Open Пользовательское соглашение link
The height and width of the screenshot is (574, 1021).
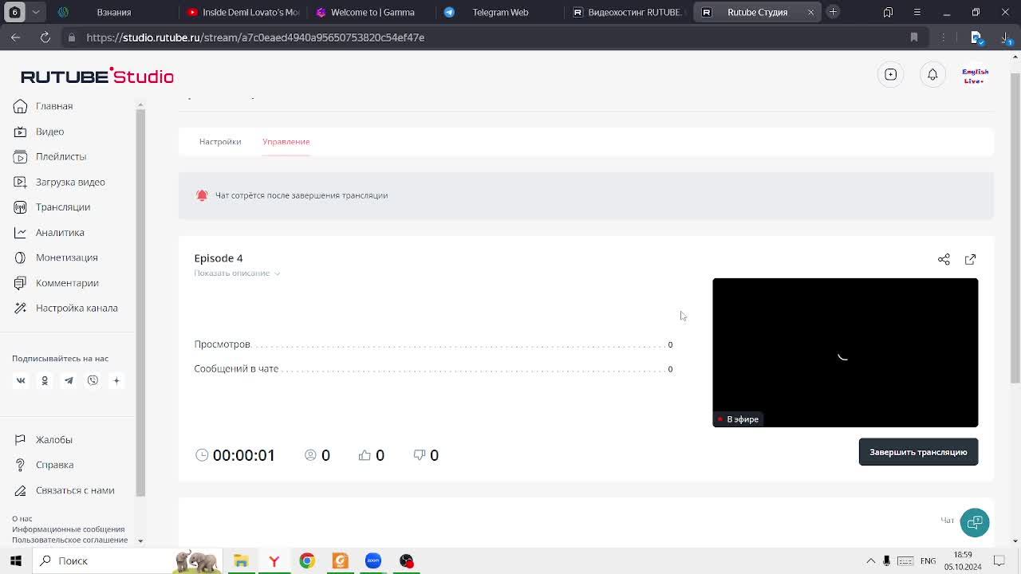(x=69, y=540)
